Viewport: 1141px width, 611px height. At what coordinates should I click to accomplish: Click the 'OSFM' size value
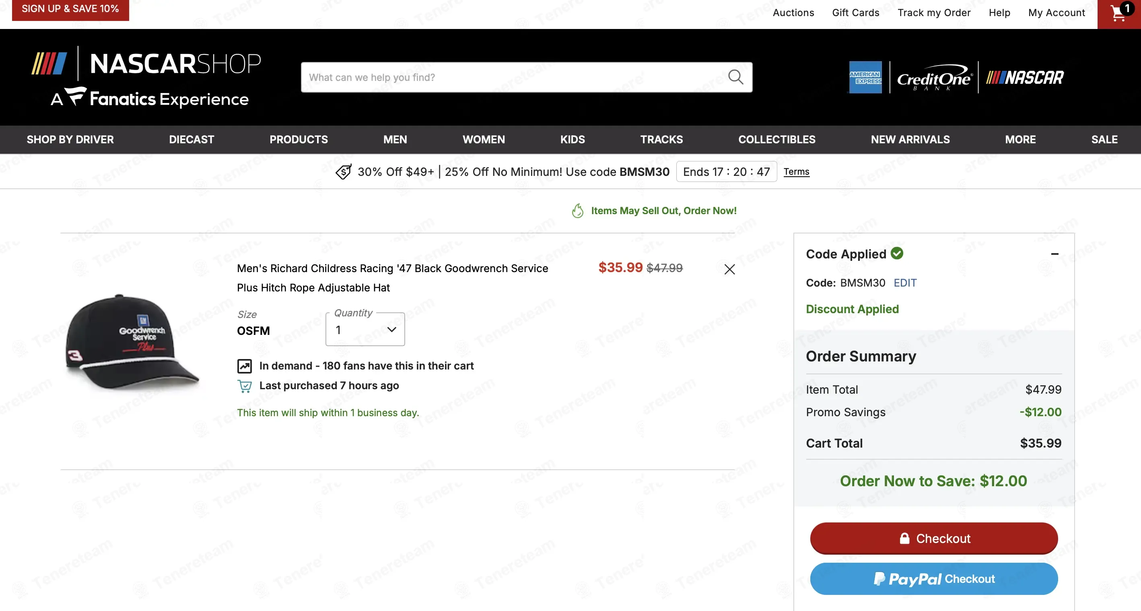[253, 331]
